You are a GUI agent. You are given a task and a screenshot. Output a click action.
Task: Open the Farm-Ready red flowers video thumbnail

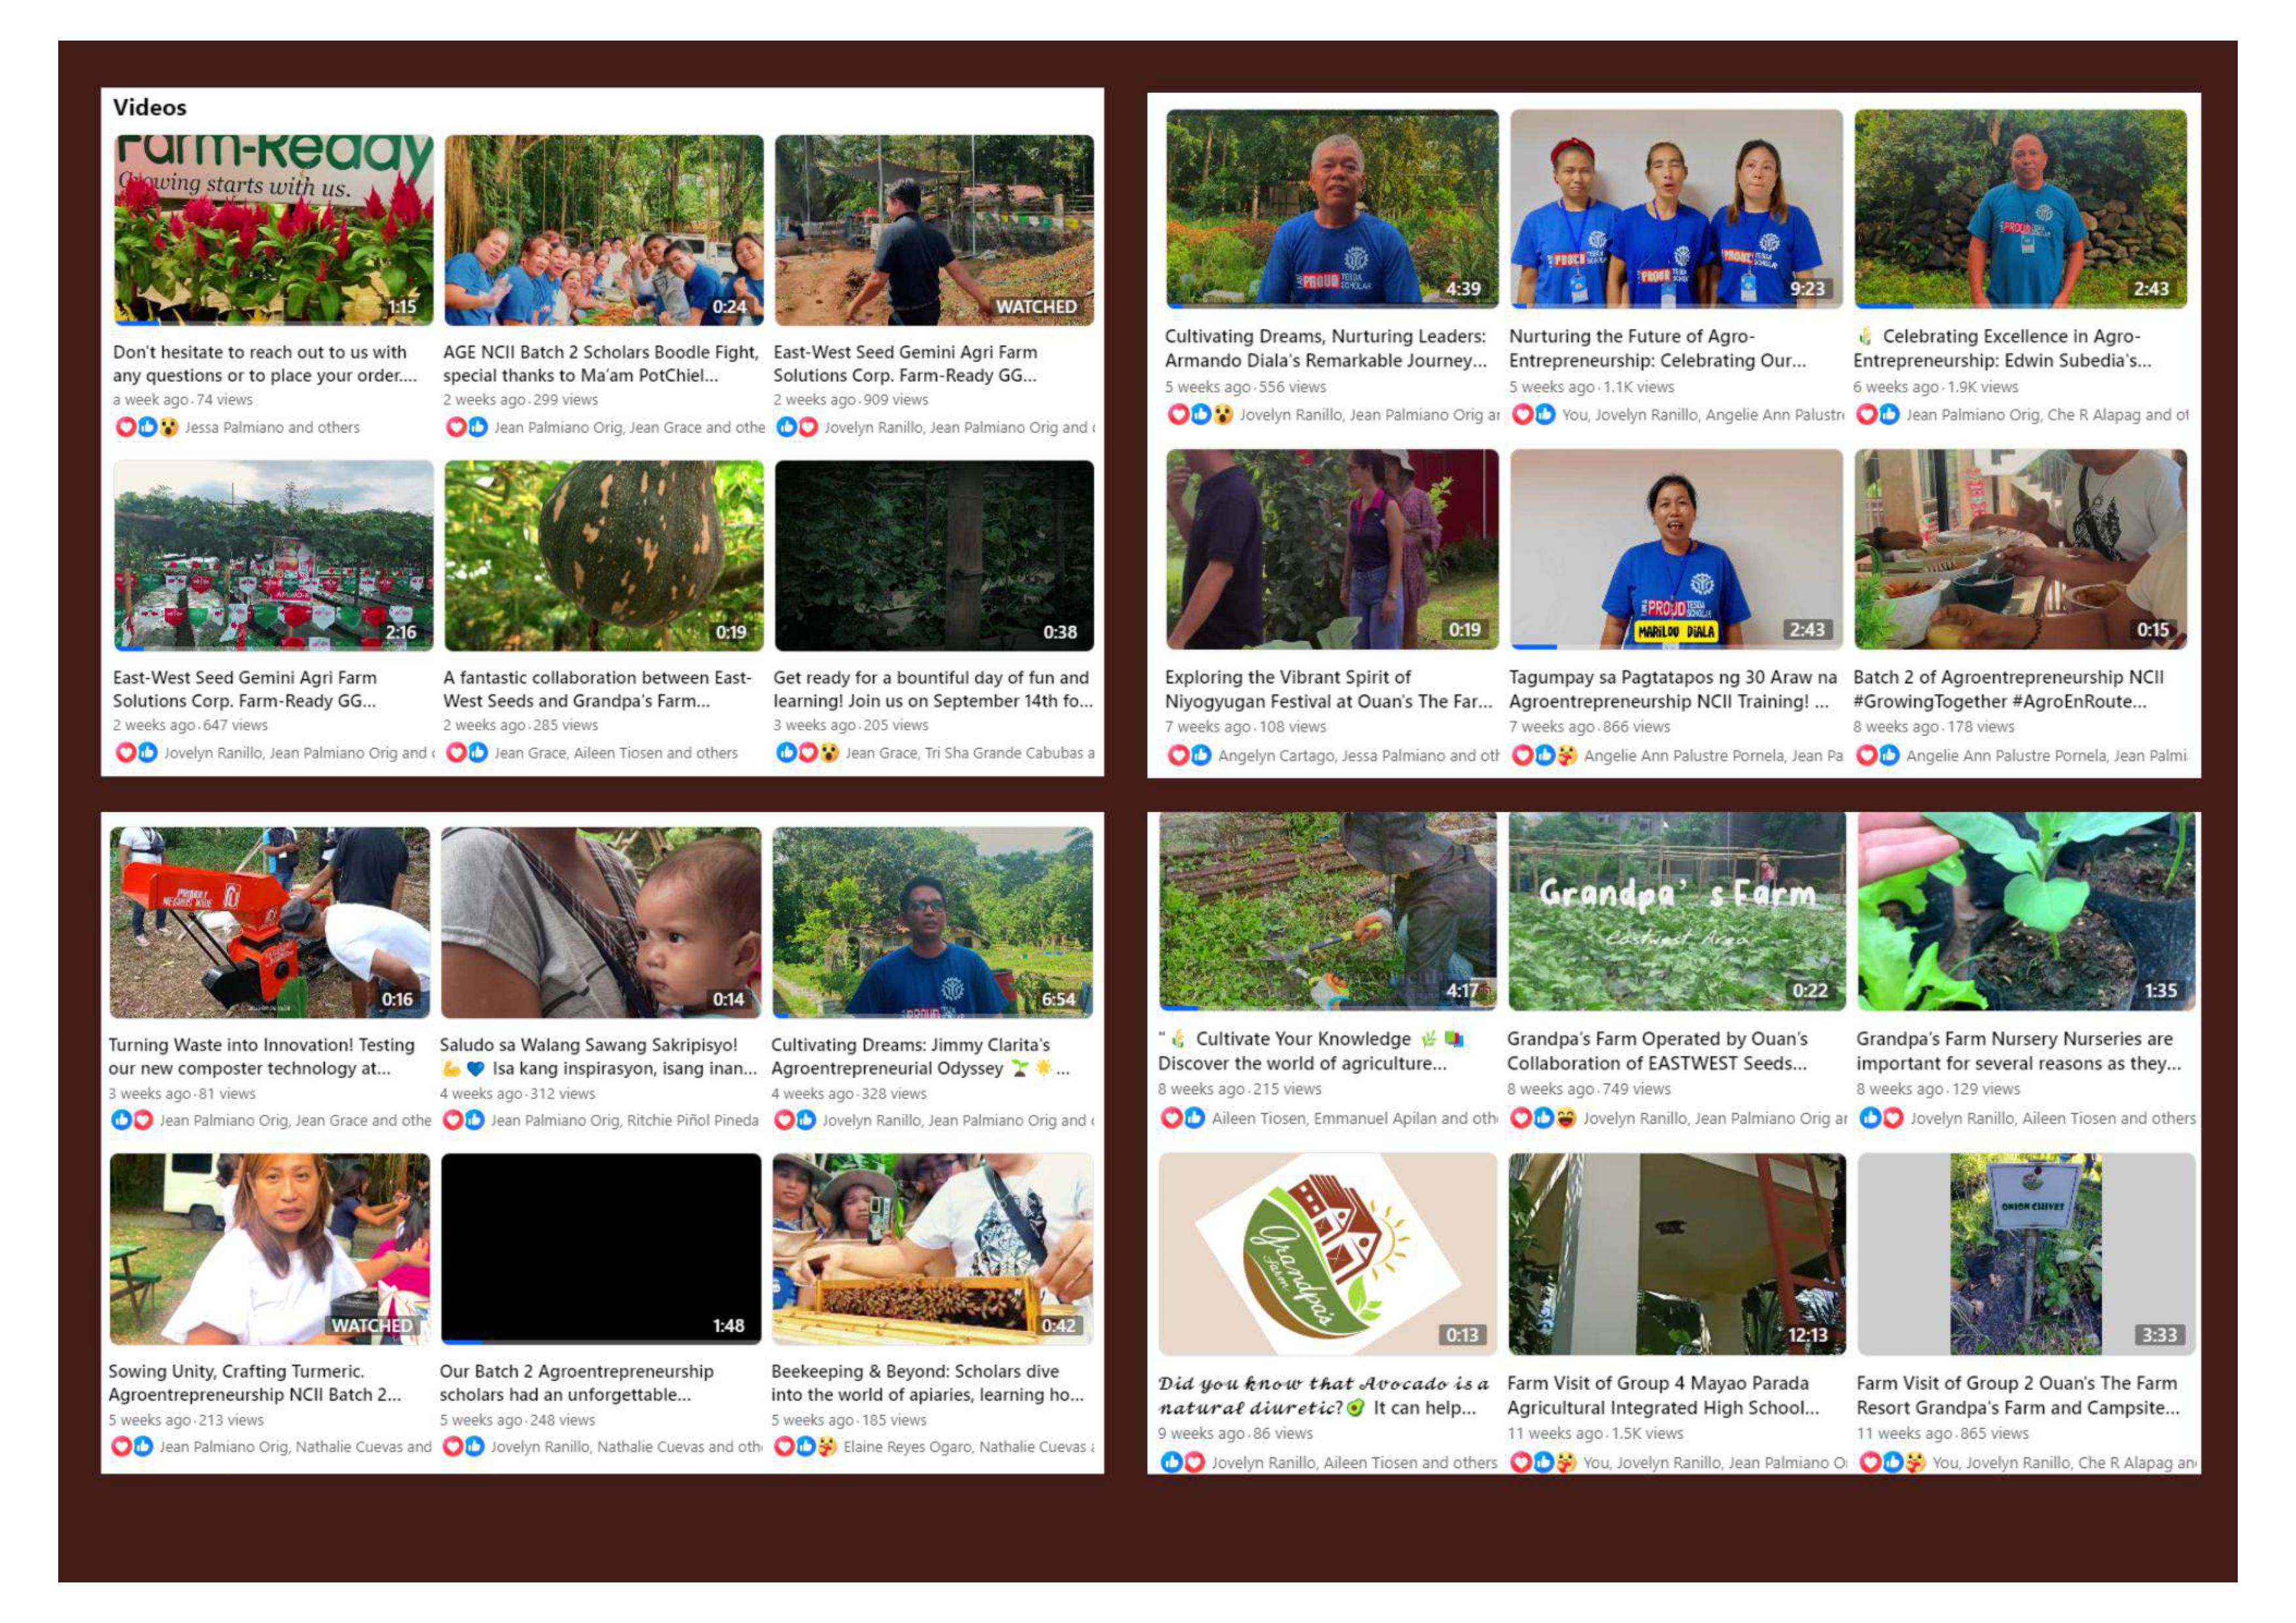click(x=273, y=230)
